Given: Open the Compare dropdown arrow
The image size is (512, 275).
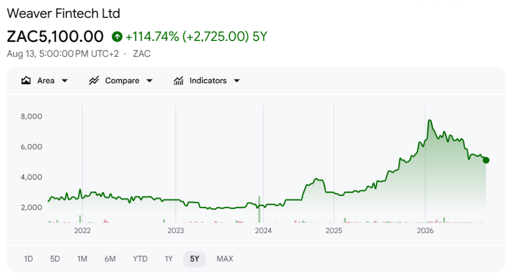Looking at the screenshot, I should pos(149,81).
